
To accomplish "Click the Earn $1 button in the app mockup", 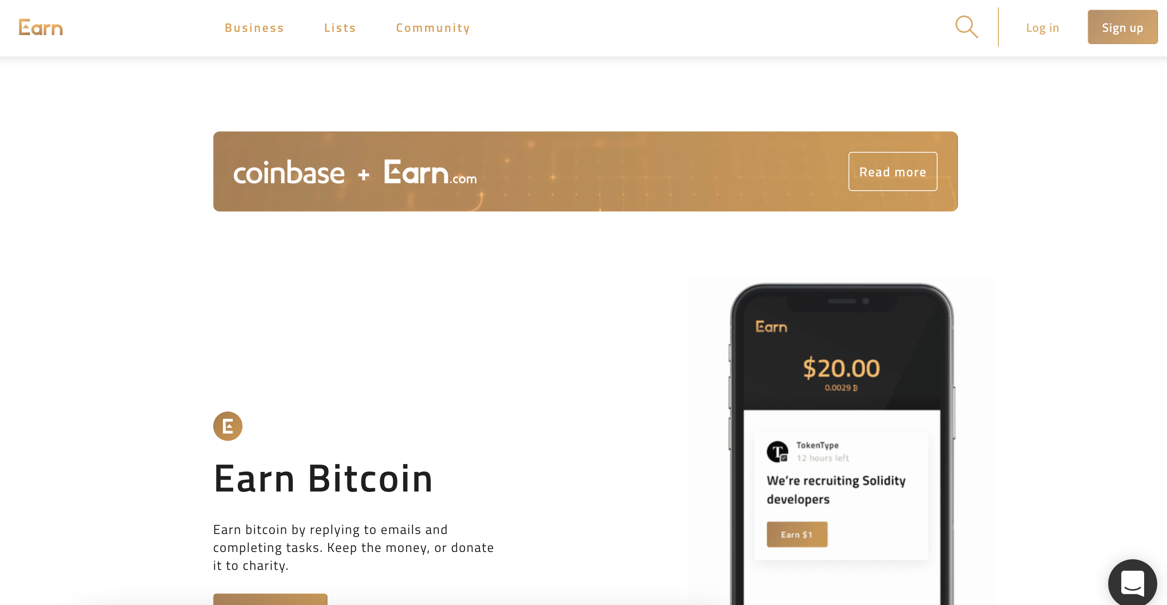I will pos(797,534).
